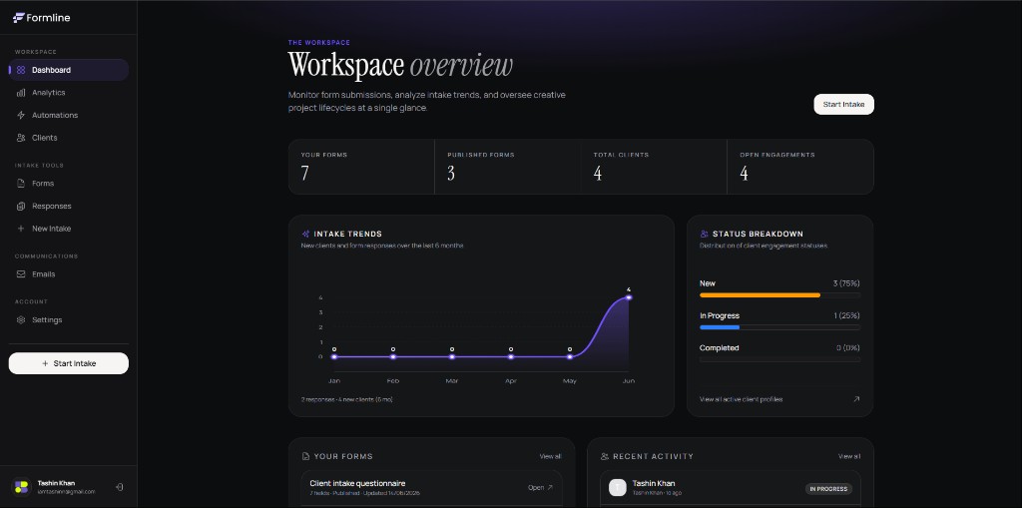This screenshot has width=1022, height=508.
Task: Open Responses under Intake Tools
Action: 69,206
